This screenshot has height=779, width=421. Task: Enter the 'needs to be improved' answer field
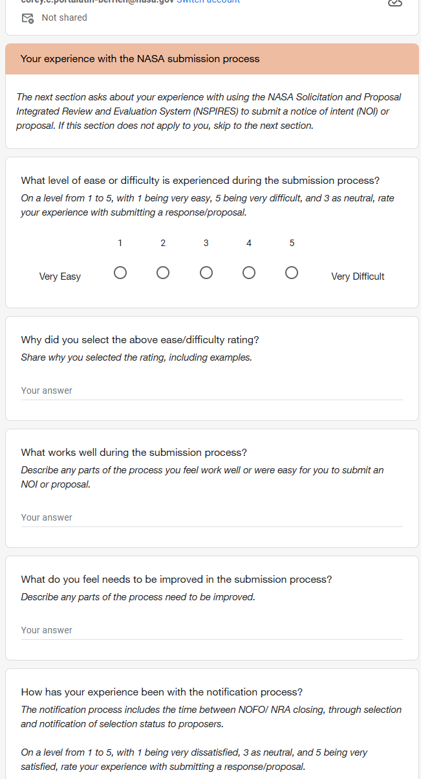point(211,630)
